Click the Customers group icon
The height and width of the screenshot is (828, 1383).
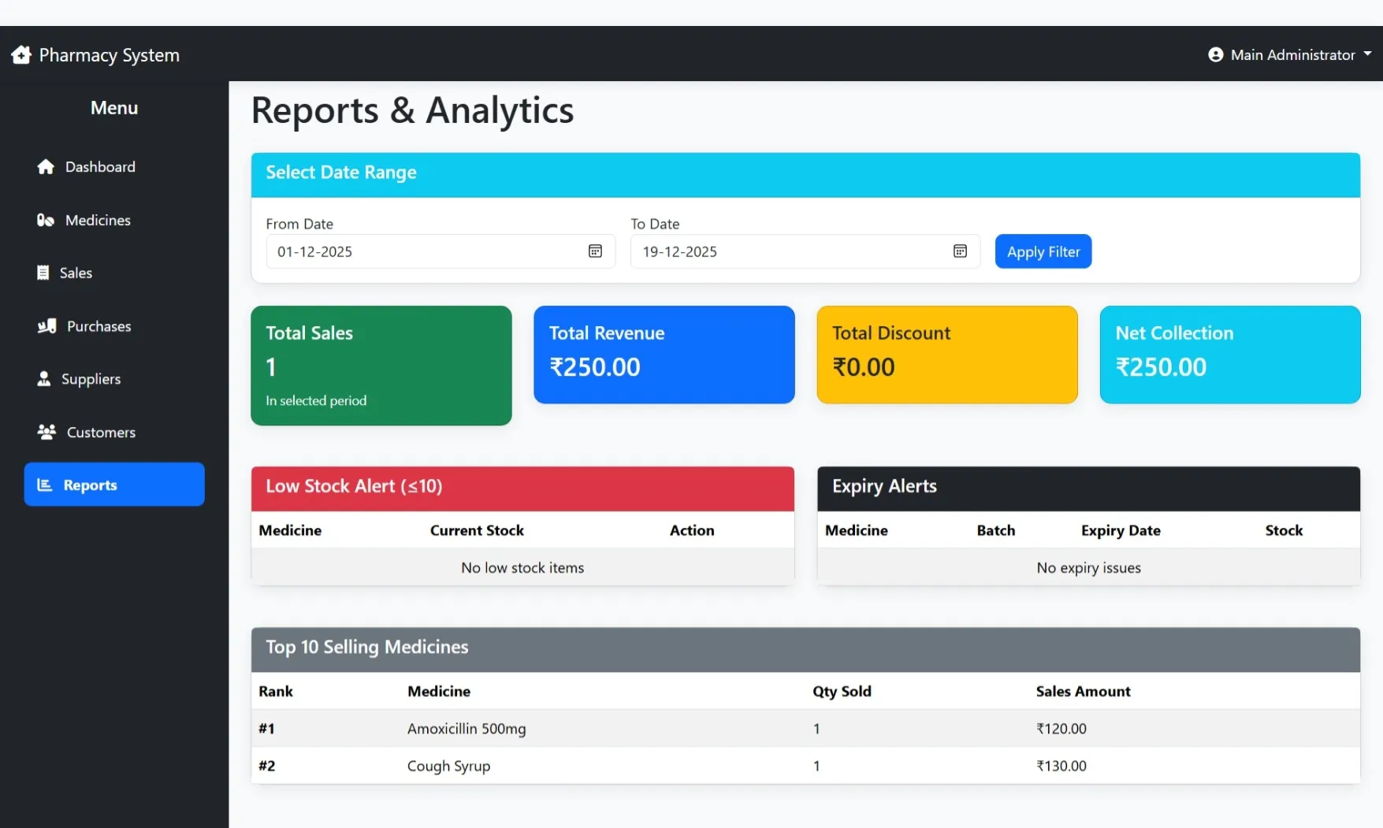46,432
